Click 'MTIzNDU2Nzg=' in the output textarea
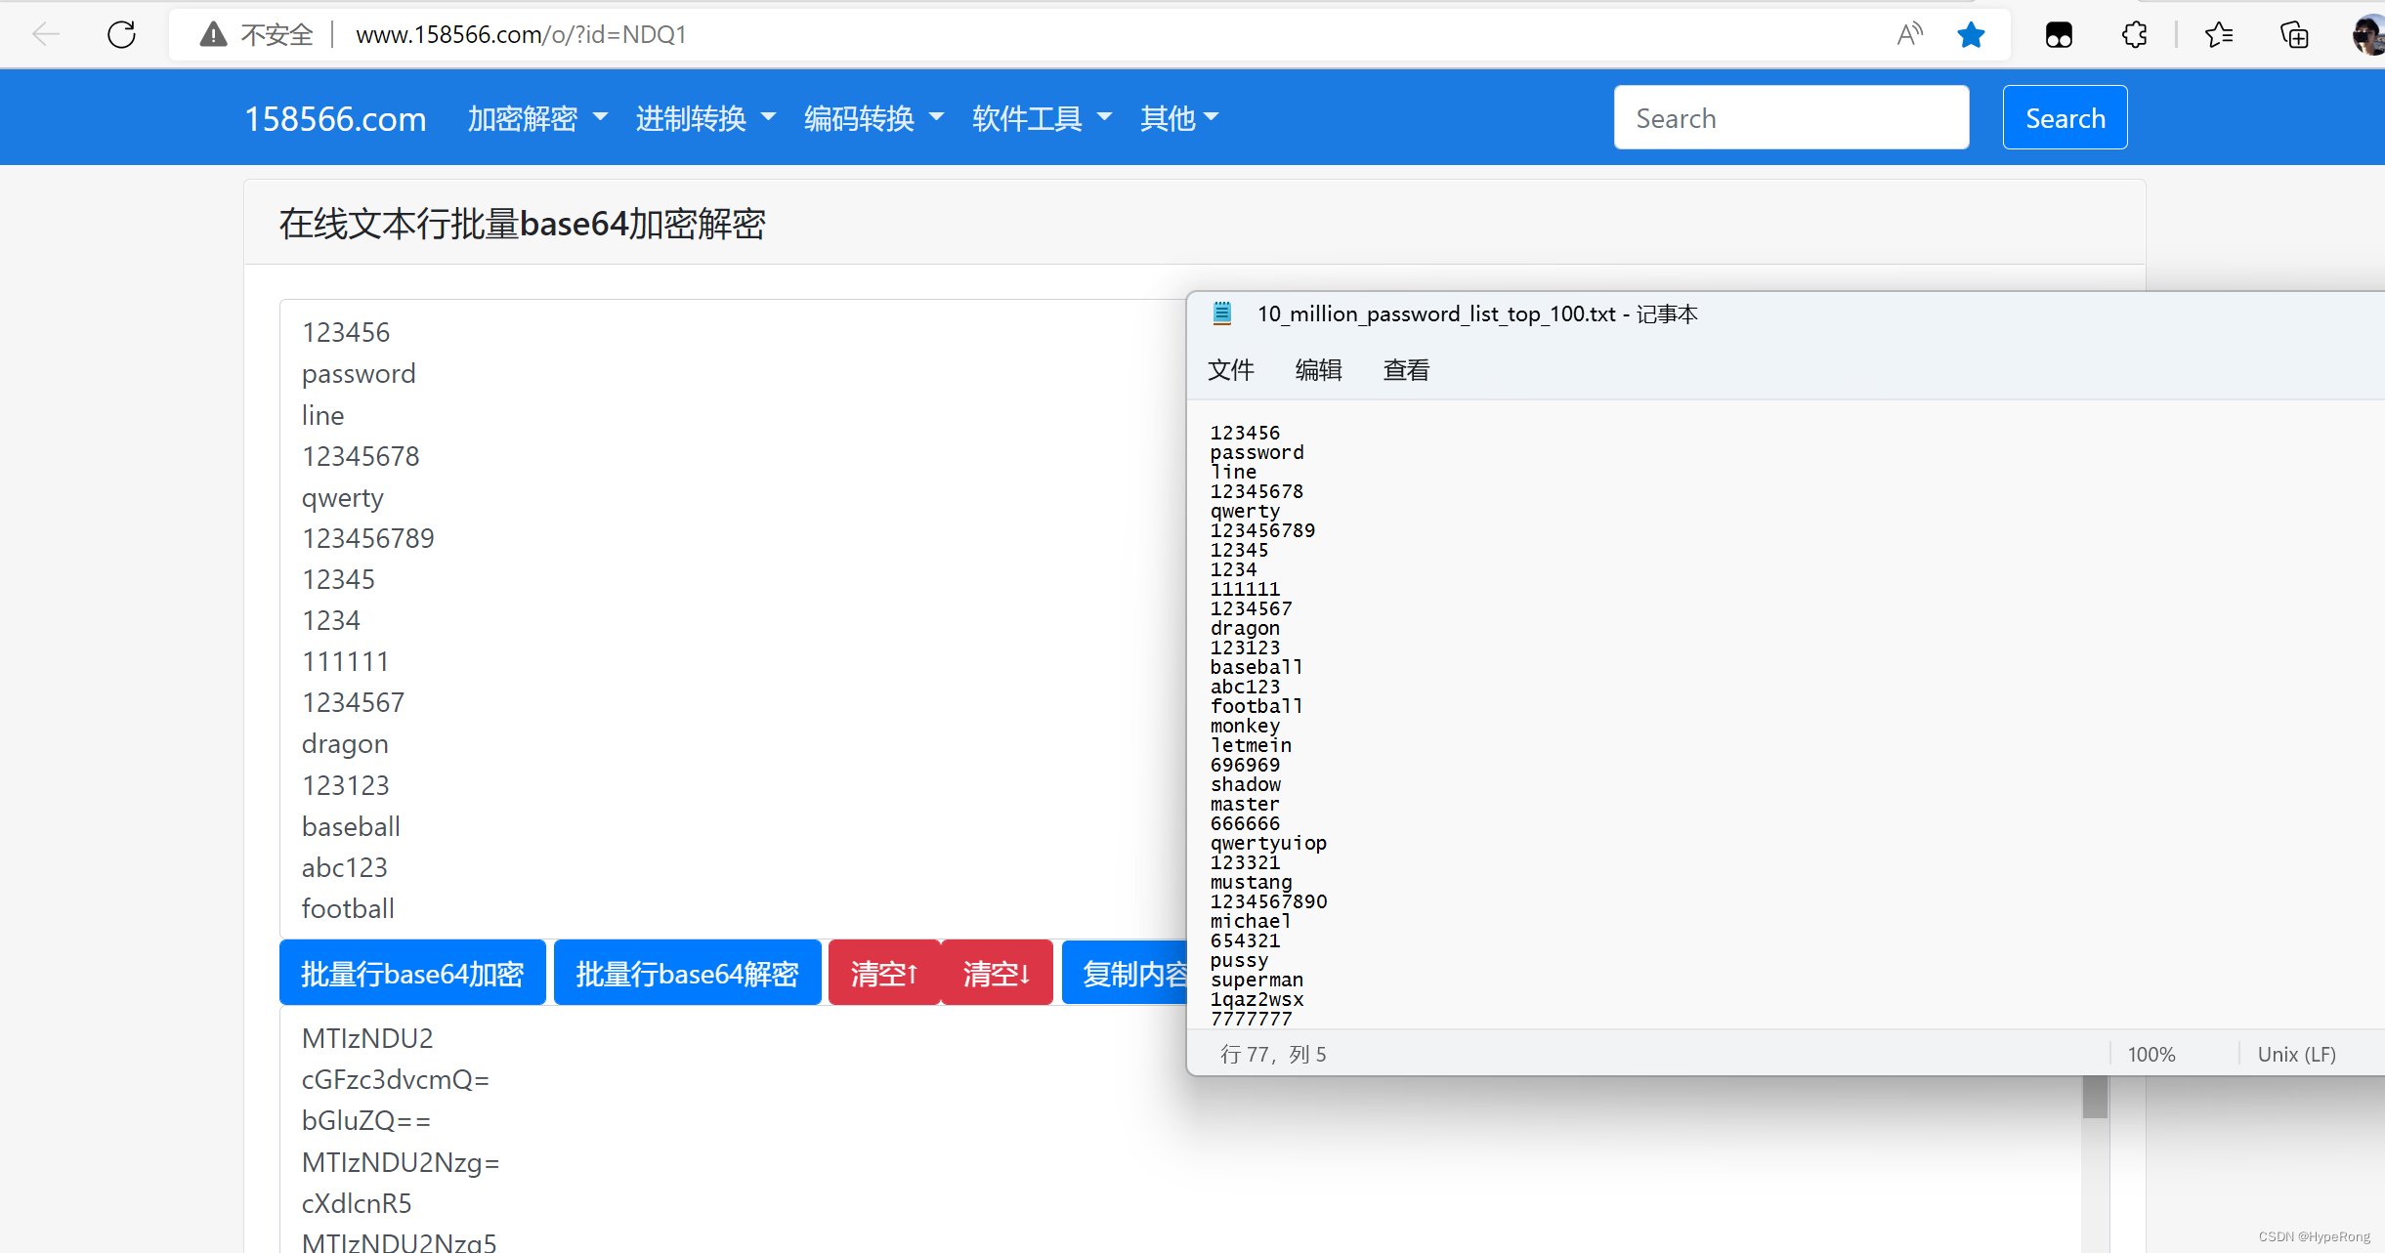Viewport: 2385px width, 1253px height. [401, 1162]
